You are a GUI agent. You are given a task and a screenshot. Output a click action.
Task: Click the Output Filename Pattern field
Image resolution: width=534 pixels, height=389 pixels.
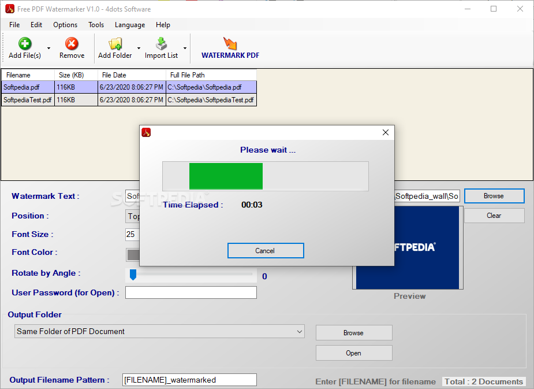pos(189,380)
